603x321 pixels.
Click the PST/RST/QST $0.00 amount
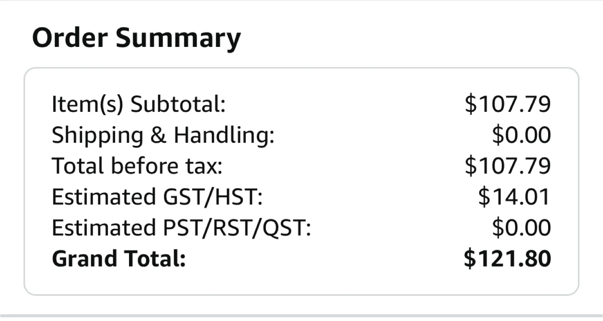[521, 228]
